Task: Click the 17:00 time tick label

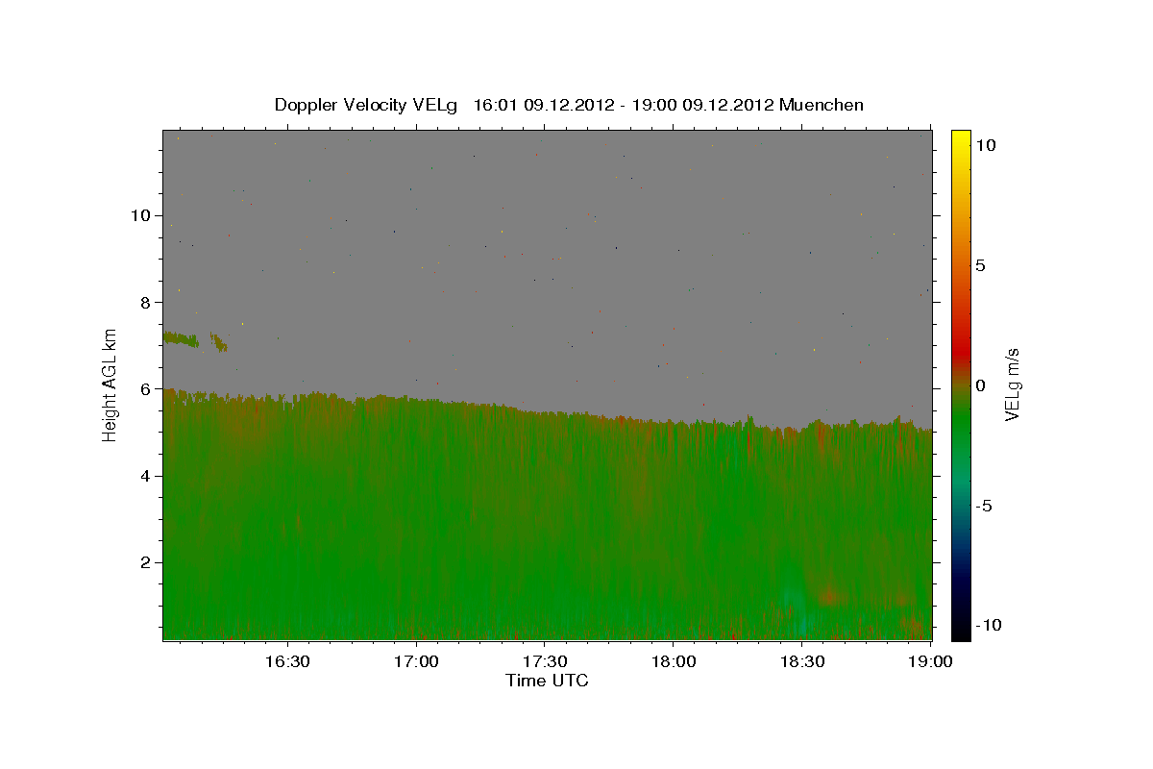Action: click(x=416, y=661)
